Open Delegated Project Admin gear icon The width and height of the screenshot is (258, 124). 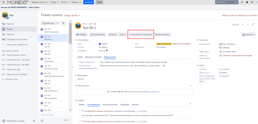point(4,39)
